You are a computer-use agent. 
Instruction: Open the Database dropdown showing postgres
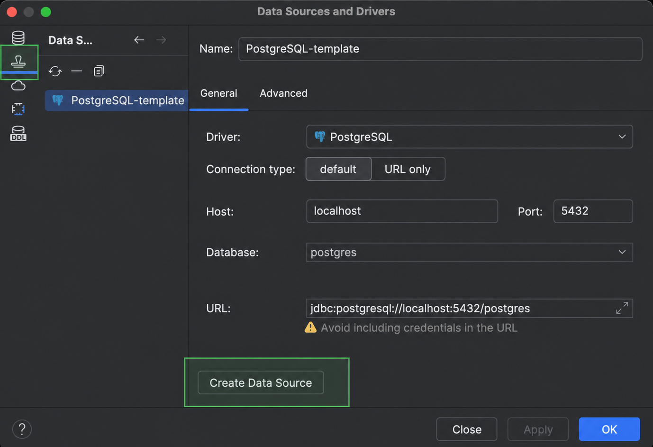(x=470, y=252)
